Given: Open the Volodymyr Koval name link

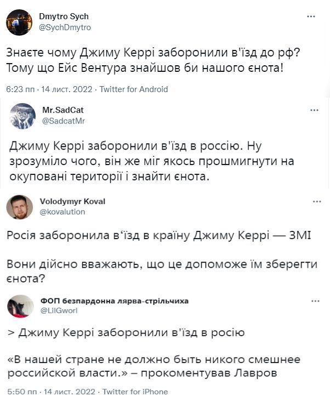Looking at the screenshot, I should [x=72, y=201].
